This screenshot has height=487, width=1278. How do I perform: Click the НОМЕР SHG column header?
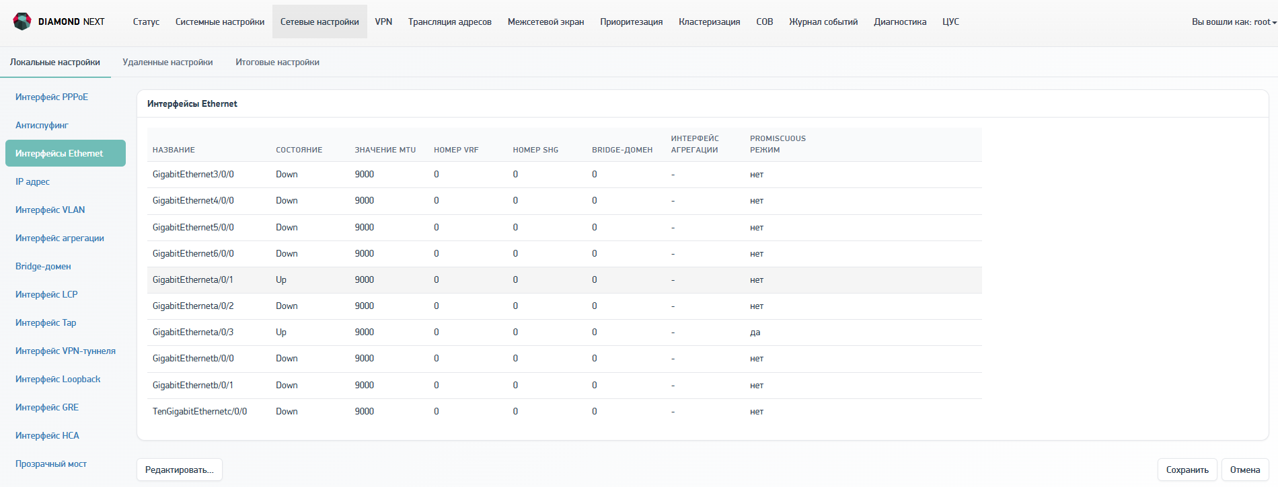(x=535, y=150)
